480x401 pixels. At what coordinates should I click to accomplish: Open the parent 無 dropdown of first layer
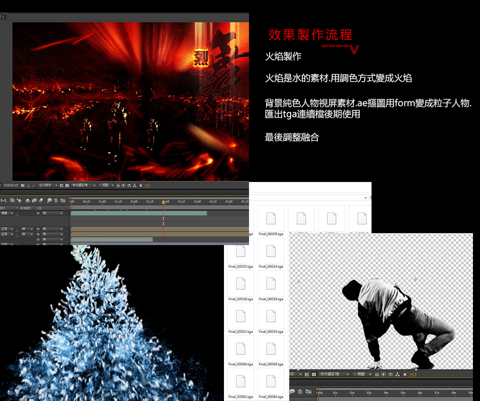[52, 213]
